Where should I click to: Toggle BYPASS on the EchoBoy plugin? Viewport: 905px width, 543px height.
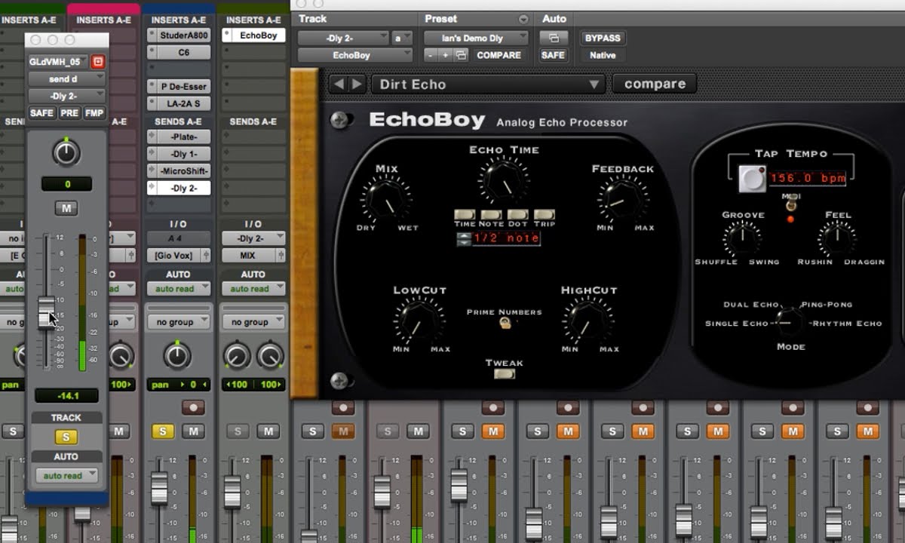coord(603,38)
